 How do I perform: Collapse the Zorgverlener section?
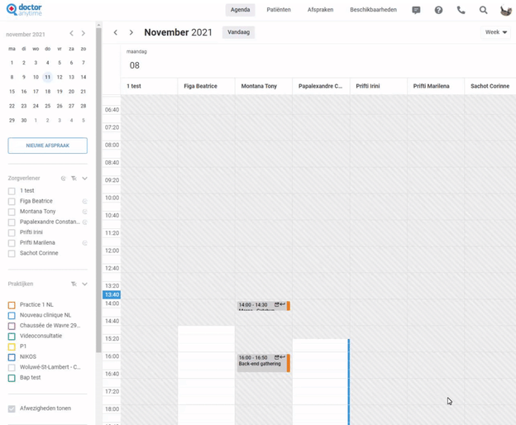tap(84, 179)
